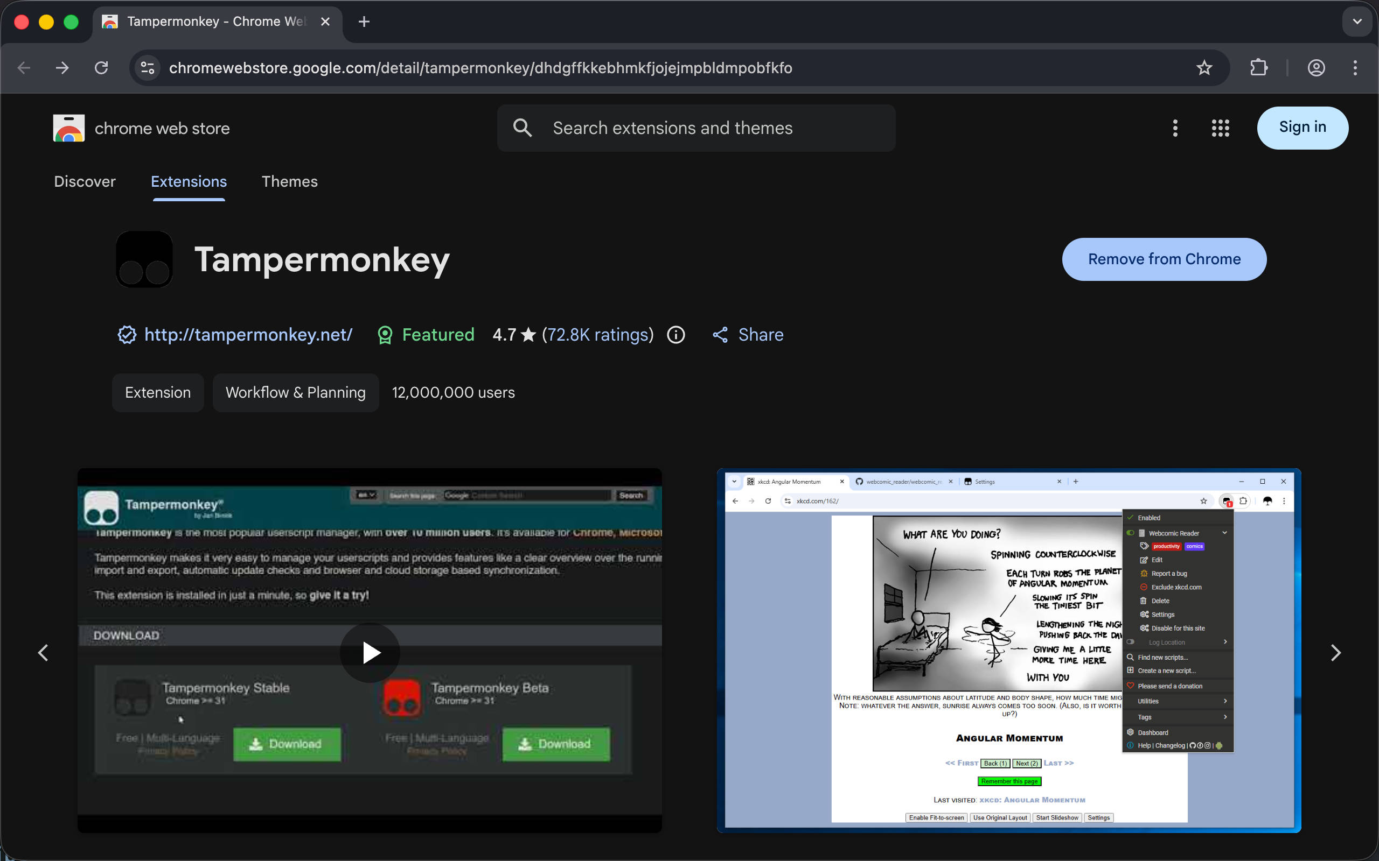Click the bookmark star icon in address bar
1379x861 pixels.
1203,68
